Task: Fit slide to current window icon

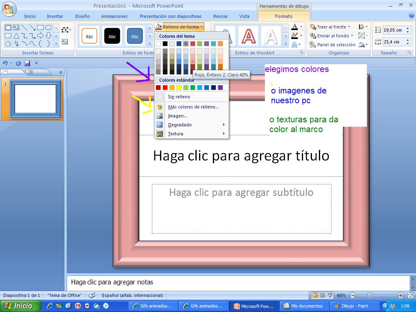Action: pos(410,295)
